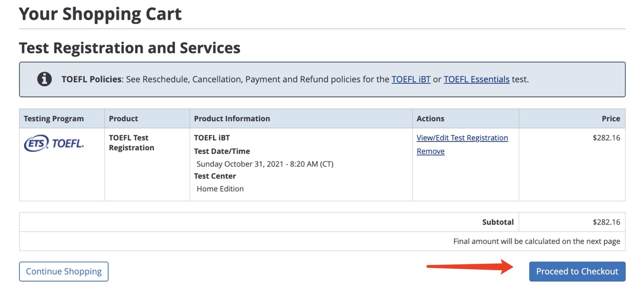Click the Product column header
Viewport: 642px width, 298px height.
tap(123, 119)
